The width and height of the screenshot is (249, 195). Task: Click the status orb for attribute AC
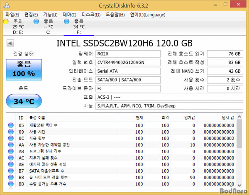tap(11, 158)
